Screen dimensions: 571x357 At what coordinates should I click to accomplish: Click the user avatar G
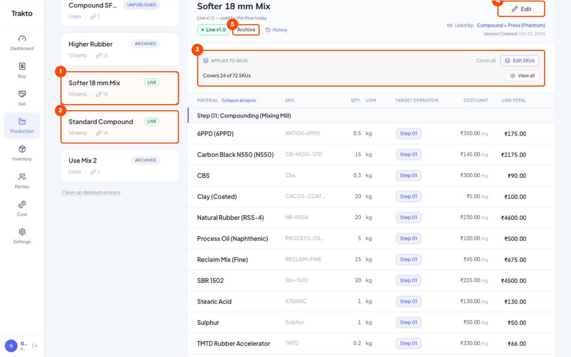pos(11,346)
